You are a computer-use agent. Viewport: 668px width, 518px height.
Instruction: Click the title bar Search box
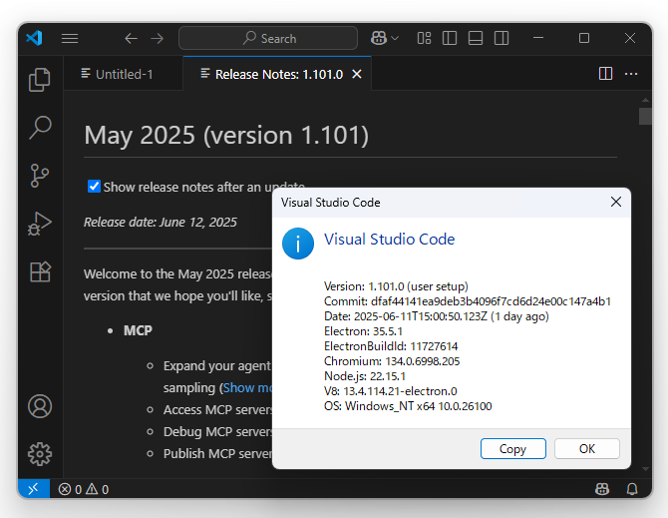tap(268, 38)
